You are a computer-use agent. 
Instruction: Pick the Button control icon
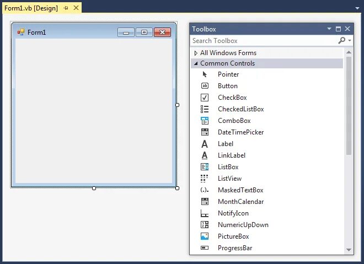tap(205, 86)
